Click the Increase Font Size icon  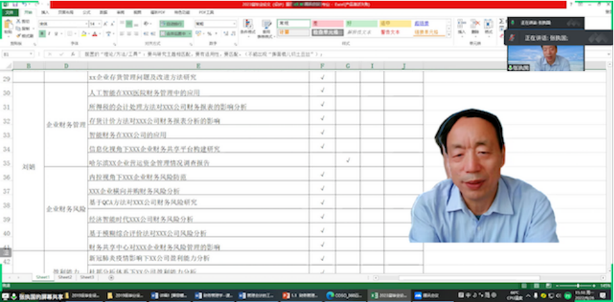coord(106,24)
